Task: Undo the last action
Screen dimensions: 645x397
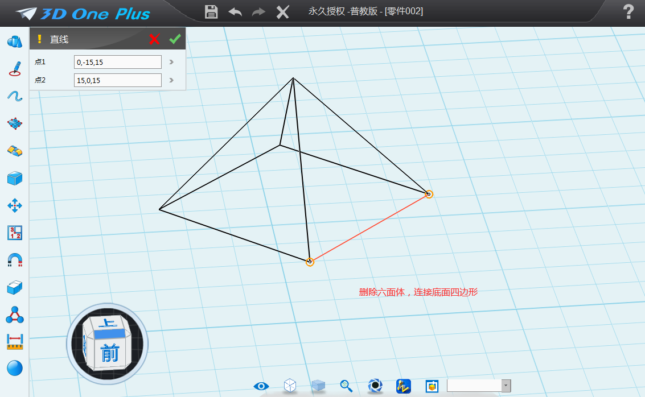Action: [235, 12]
